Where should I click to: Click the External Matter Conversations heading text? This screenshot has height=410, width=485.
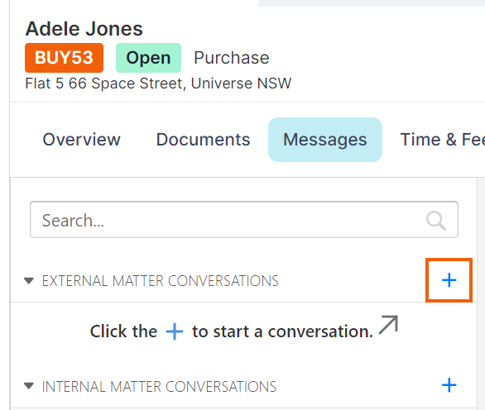pyautogui.click(x=161, y=281)
